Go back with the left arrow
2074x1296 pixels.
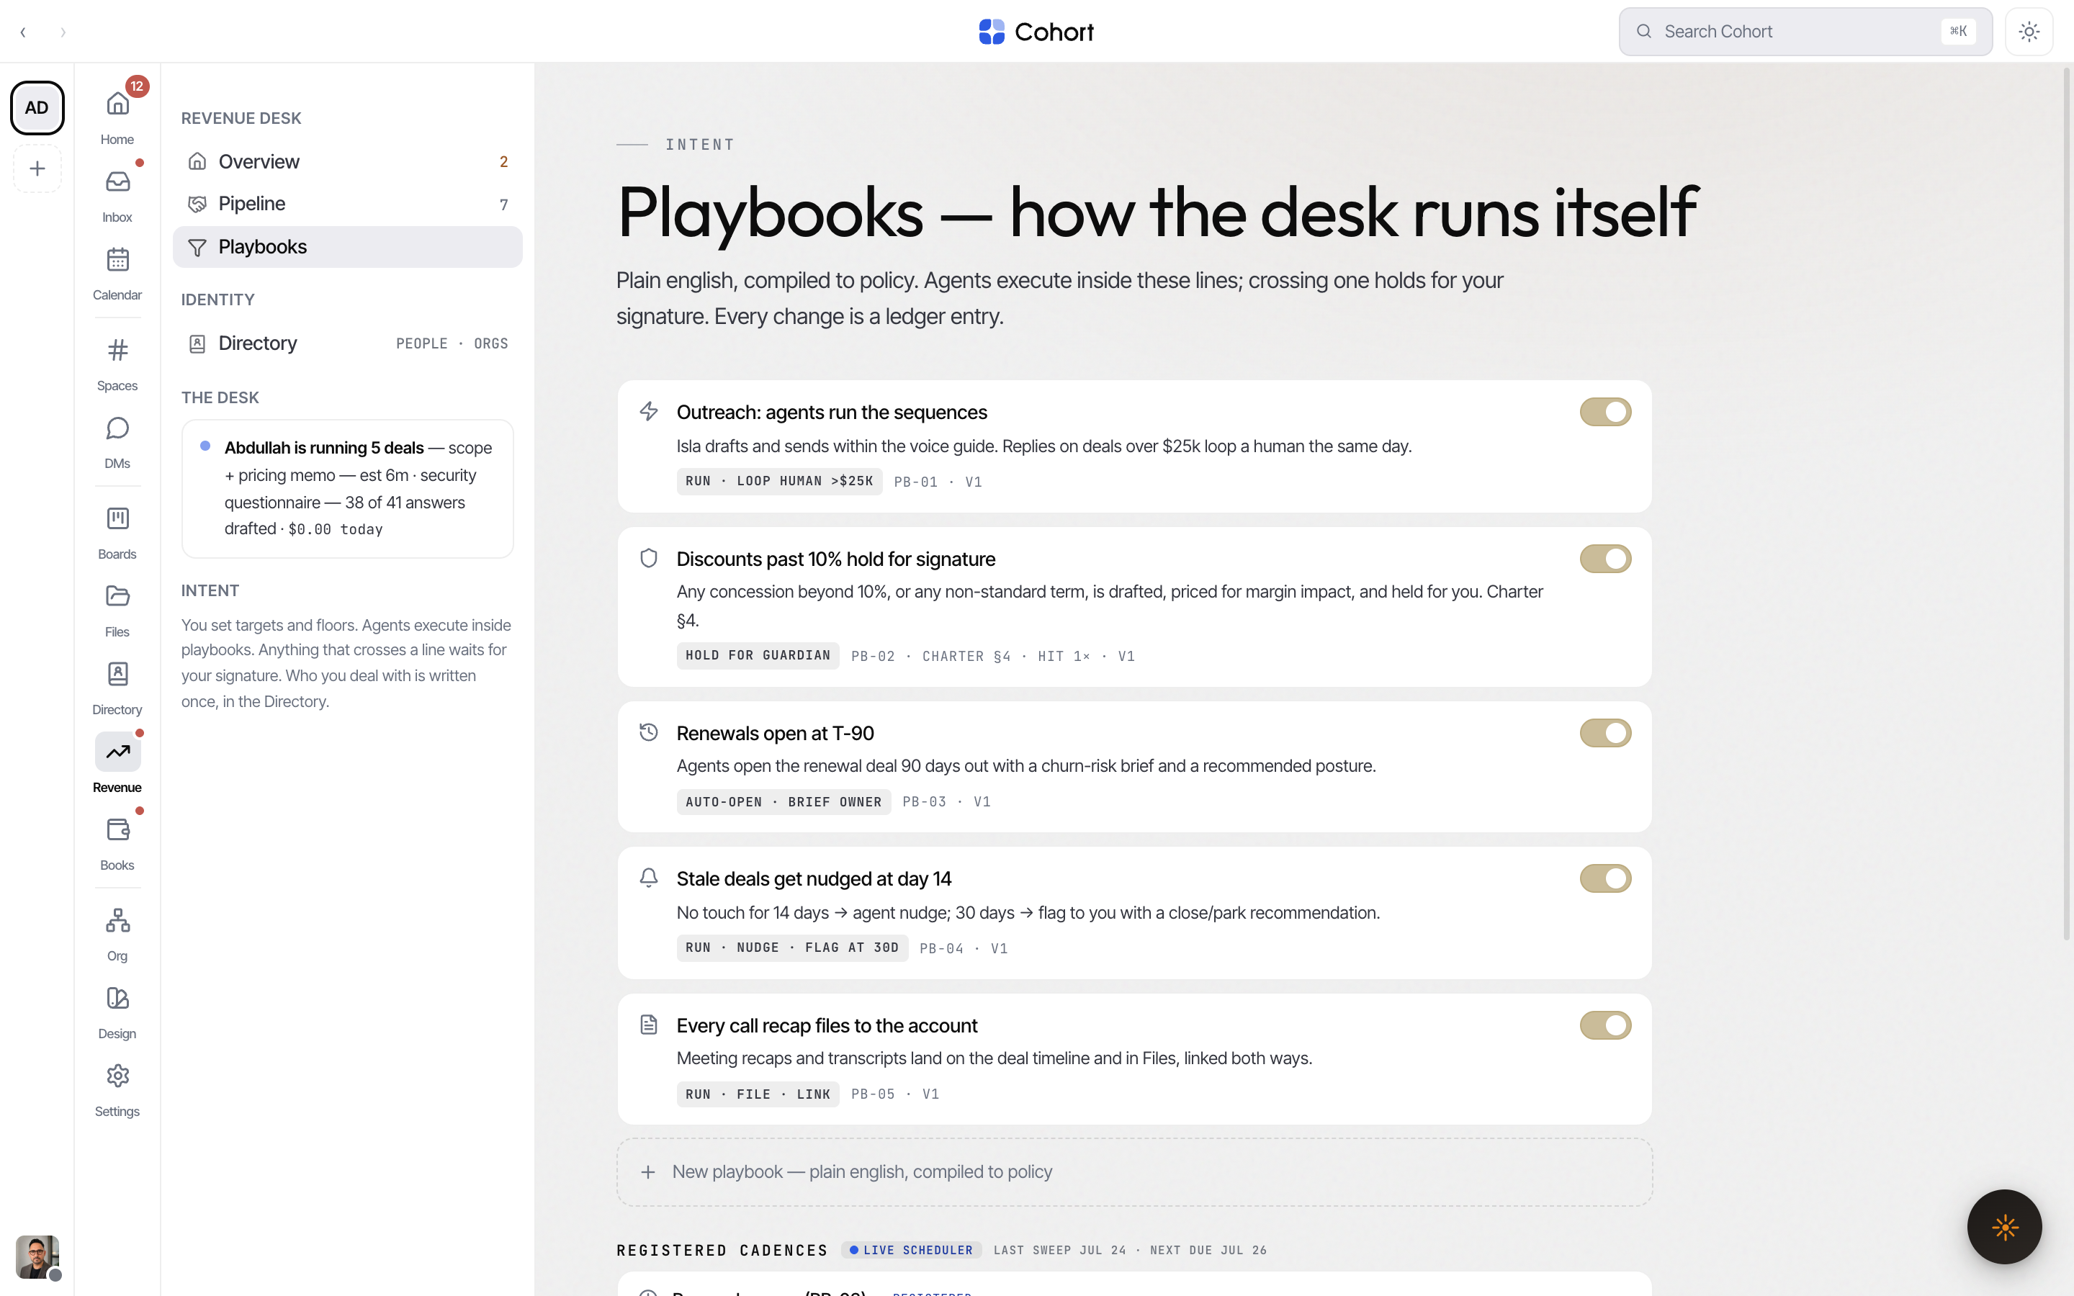click(x=23, y=32)
